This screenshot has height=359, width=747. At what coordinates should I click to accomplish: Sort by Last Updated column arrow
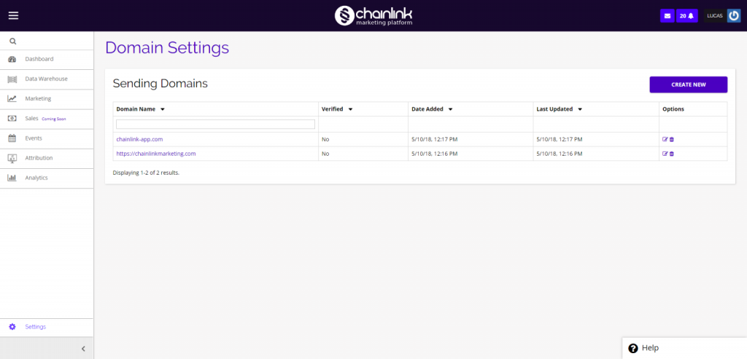(580, 109)
